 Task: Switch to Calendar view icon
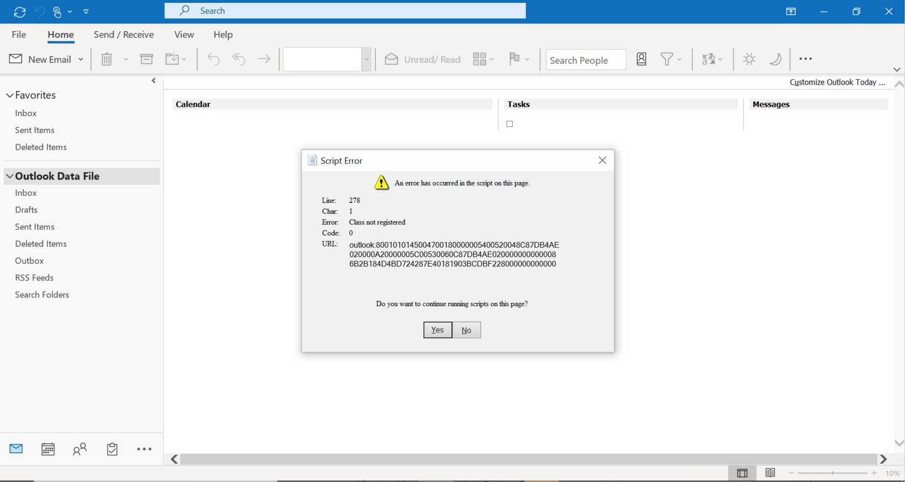48,449
